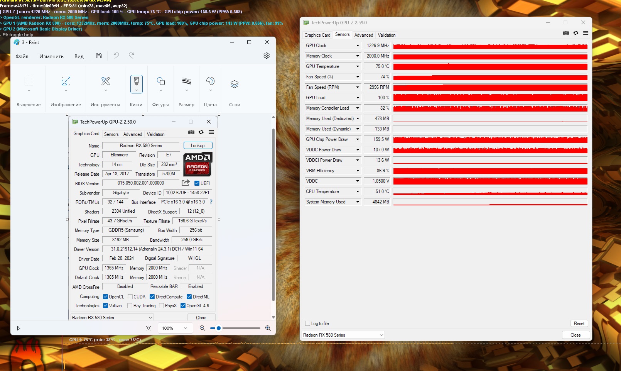The width and height of the screenshot is (621, 371).
Task: Open the Radeon RX 580 Series device selector in sensors window
Action: point(343,335)
